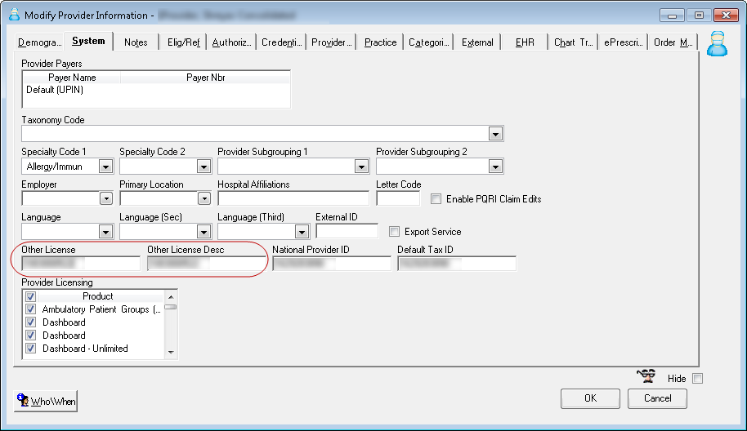Select the External tab
Screen dimensions: 747x431
pos(477,42)
